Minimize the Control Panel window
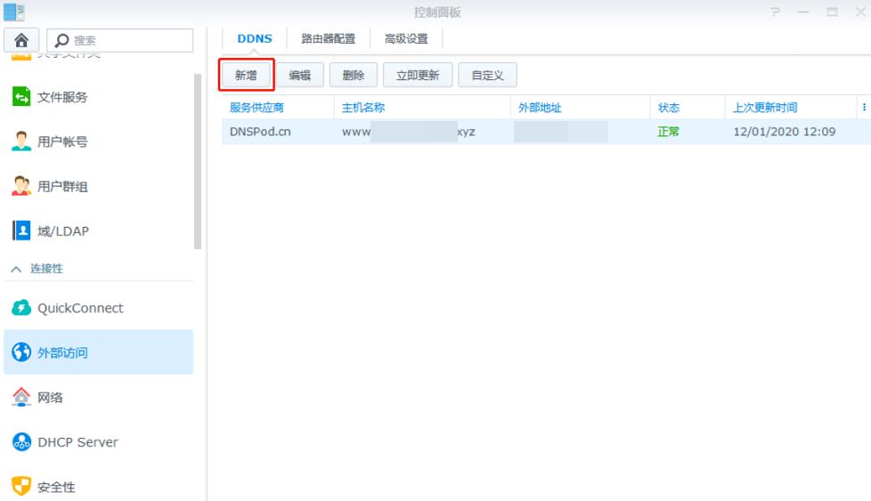The image size is (871, 501). click(803, 12)
